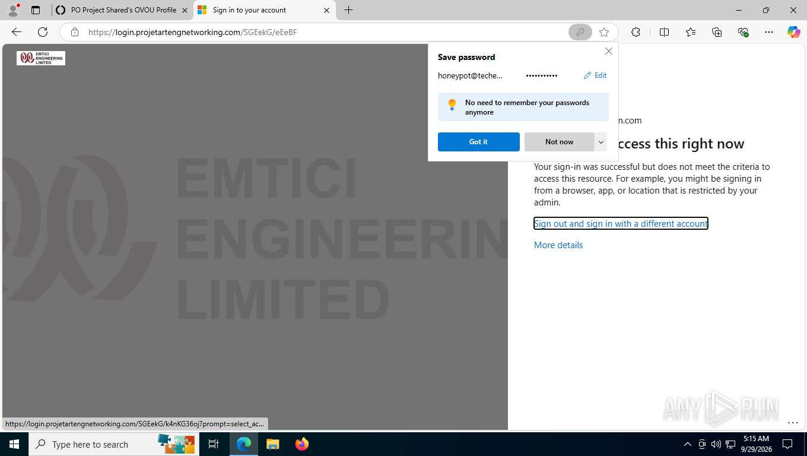This screenshot has height=456, width=807.
Task: Sign out and sign in with different account
Action: [621, 223]
